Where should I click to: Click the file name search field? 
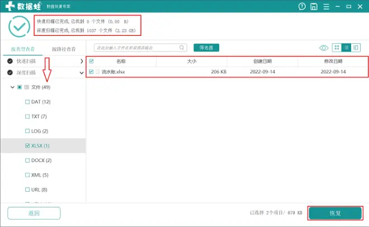point(137,48)
